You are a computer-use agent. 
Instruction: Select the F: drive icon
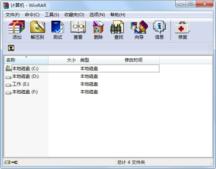click(x=9, y=93)
